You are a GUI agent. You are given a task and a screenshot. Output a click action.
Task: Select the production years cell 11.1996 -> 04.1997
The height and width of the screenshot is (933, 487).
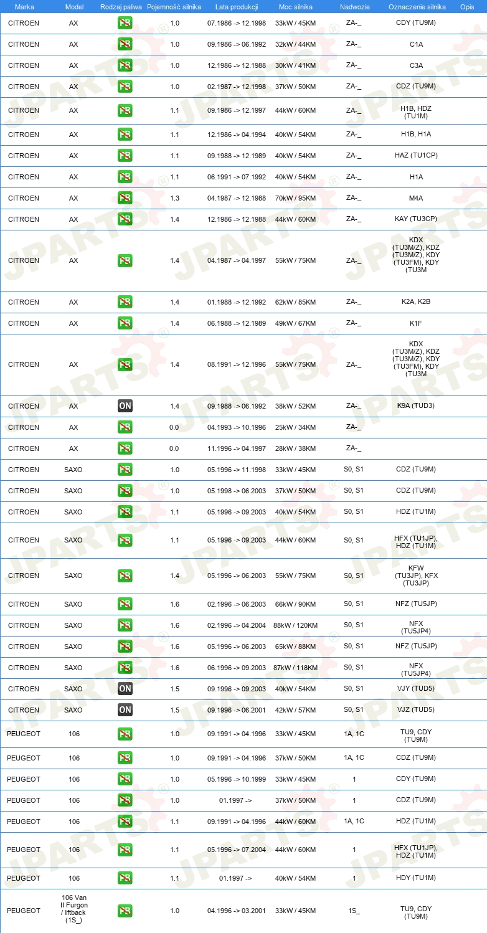point(237,448)
